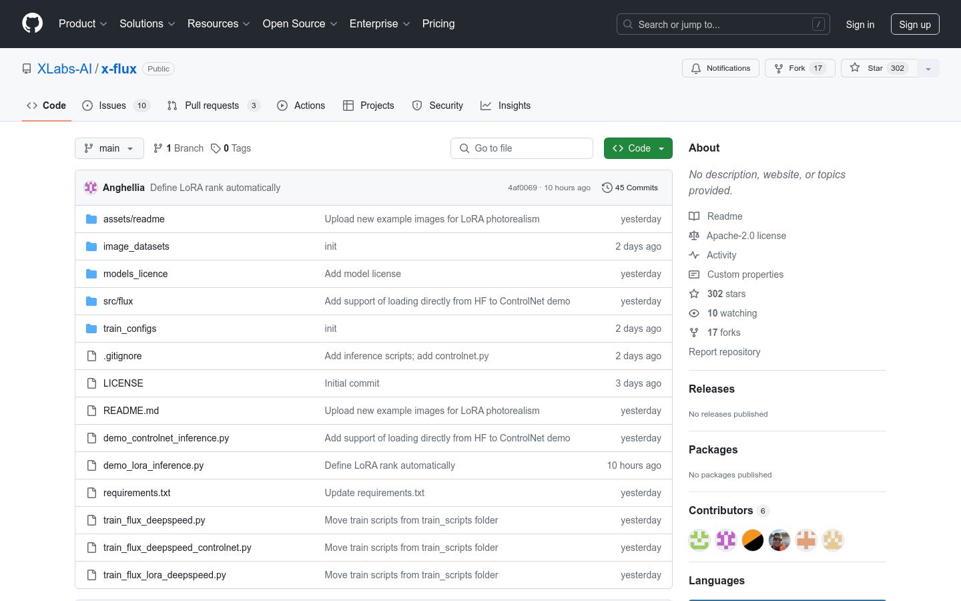
Task: Click the Notifications bell button
Action: [721, 68]
